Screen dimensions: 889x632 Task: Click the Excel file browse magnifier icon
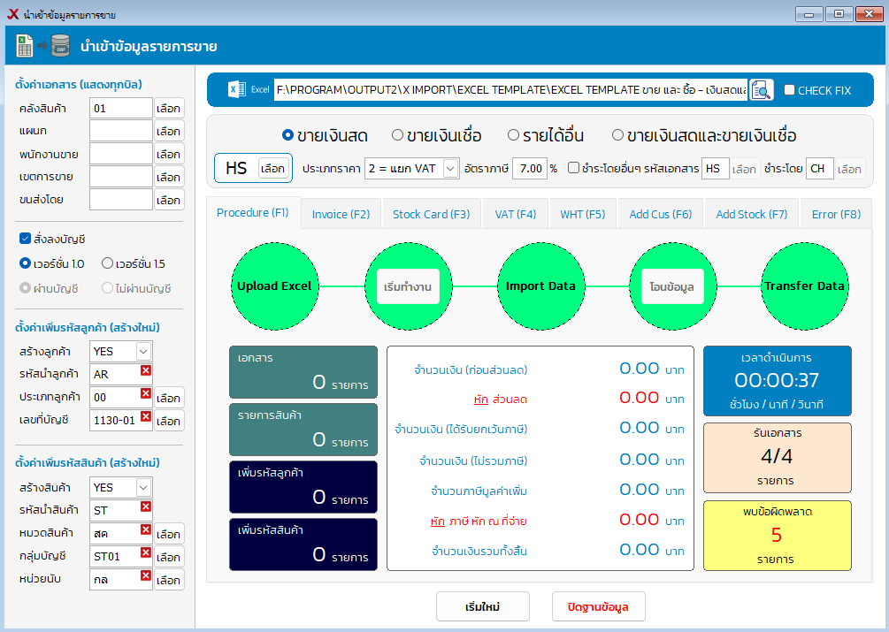tap(761, 90)
